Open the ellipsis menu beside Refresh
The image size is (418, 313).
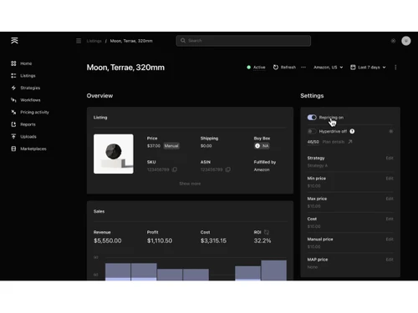[303, 68]
